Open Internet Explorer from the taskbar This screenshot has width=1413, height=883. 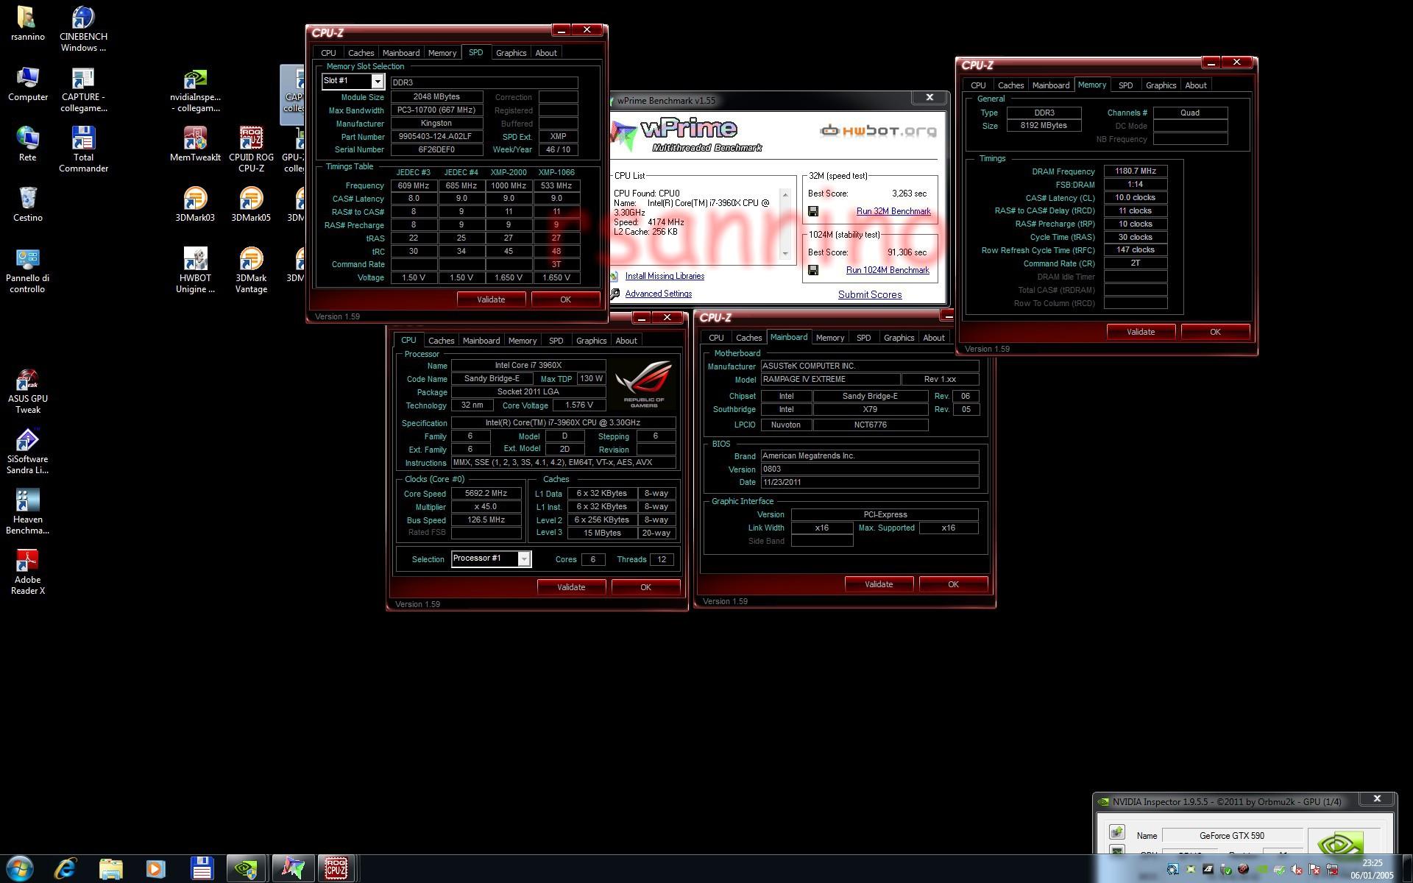(65, 868)
